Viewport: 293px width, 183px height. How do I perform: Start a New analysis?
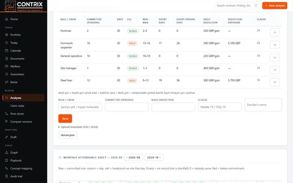point(275,6)
